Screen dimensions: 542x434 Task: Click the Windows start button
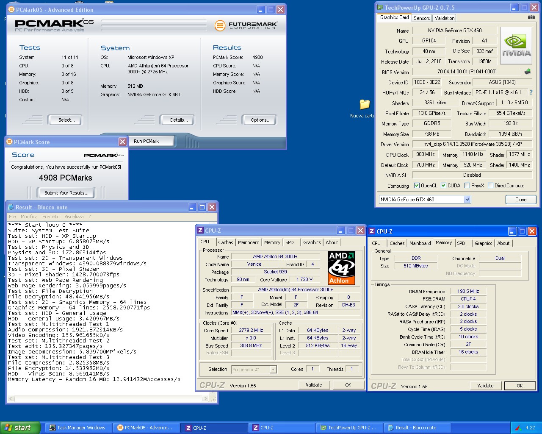coord(20,428)
